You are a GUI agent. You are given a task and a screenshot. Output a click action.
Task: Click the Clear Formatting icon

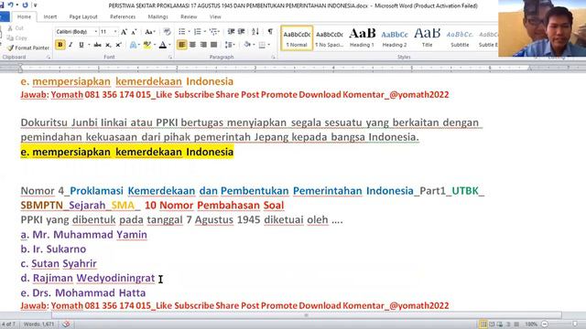[167, 32]
